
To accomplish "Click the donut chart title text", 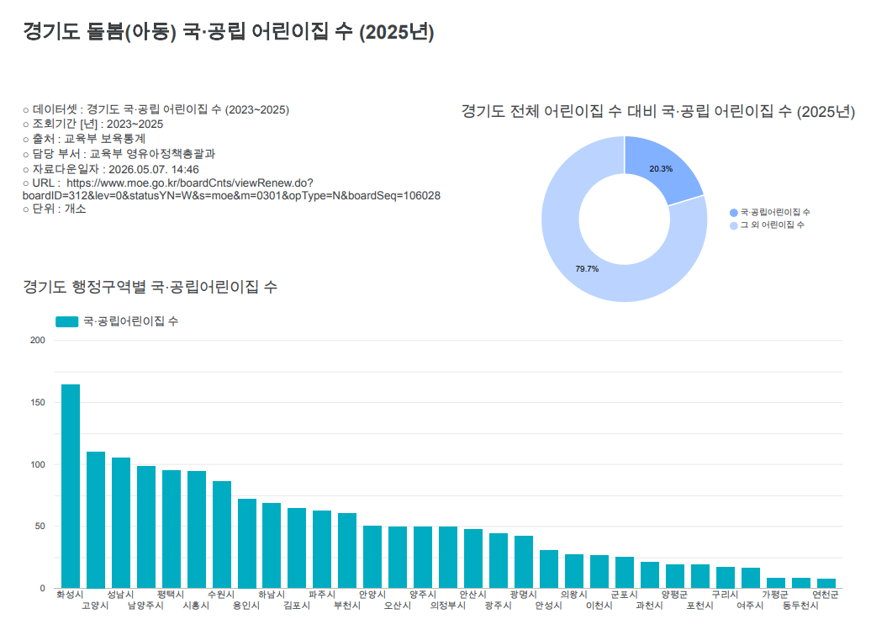I will tap(658, 111).
